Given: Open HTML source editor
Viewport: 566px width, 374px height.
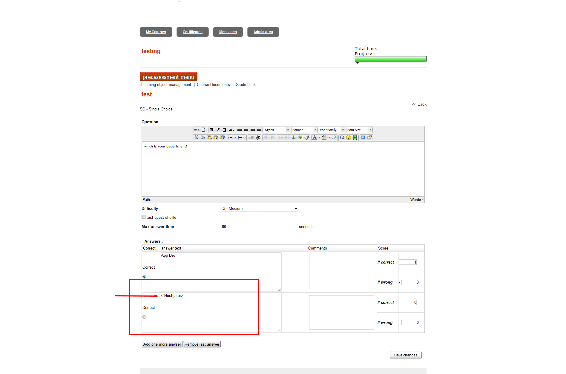Looking at the screenshot, I should pyautogui.click(x=197, y=130).
